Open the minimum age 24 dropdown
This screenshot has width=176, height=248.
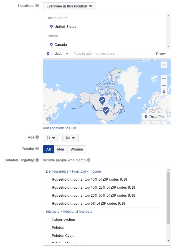pos(51,138)
